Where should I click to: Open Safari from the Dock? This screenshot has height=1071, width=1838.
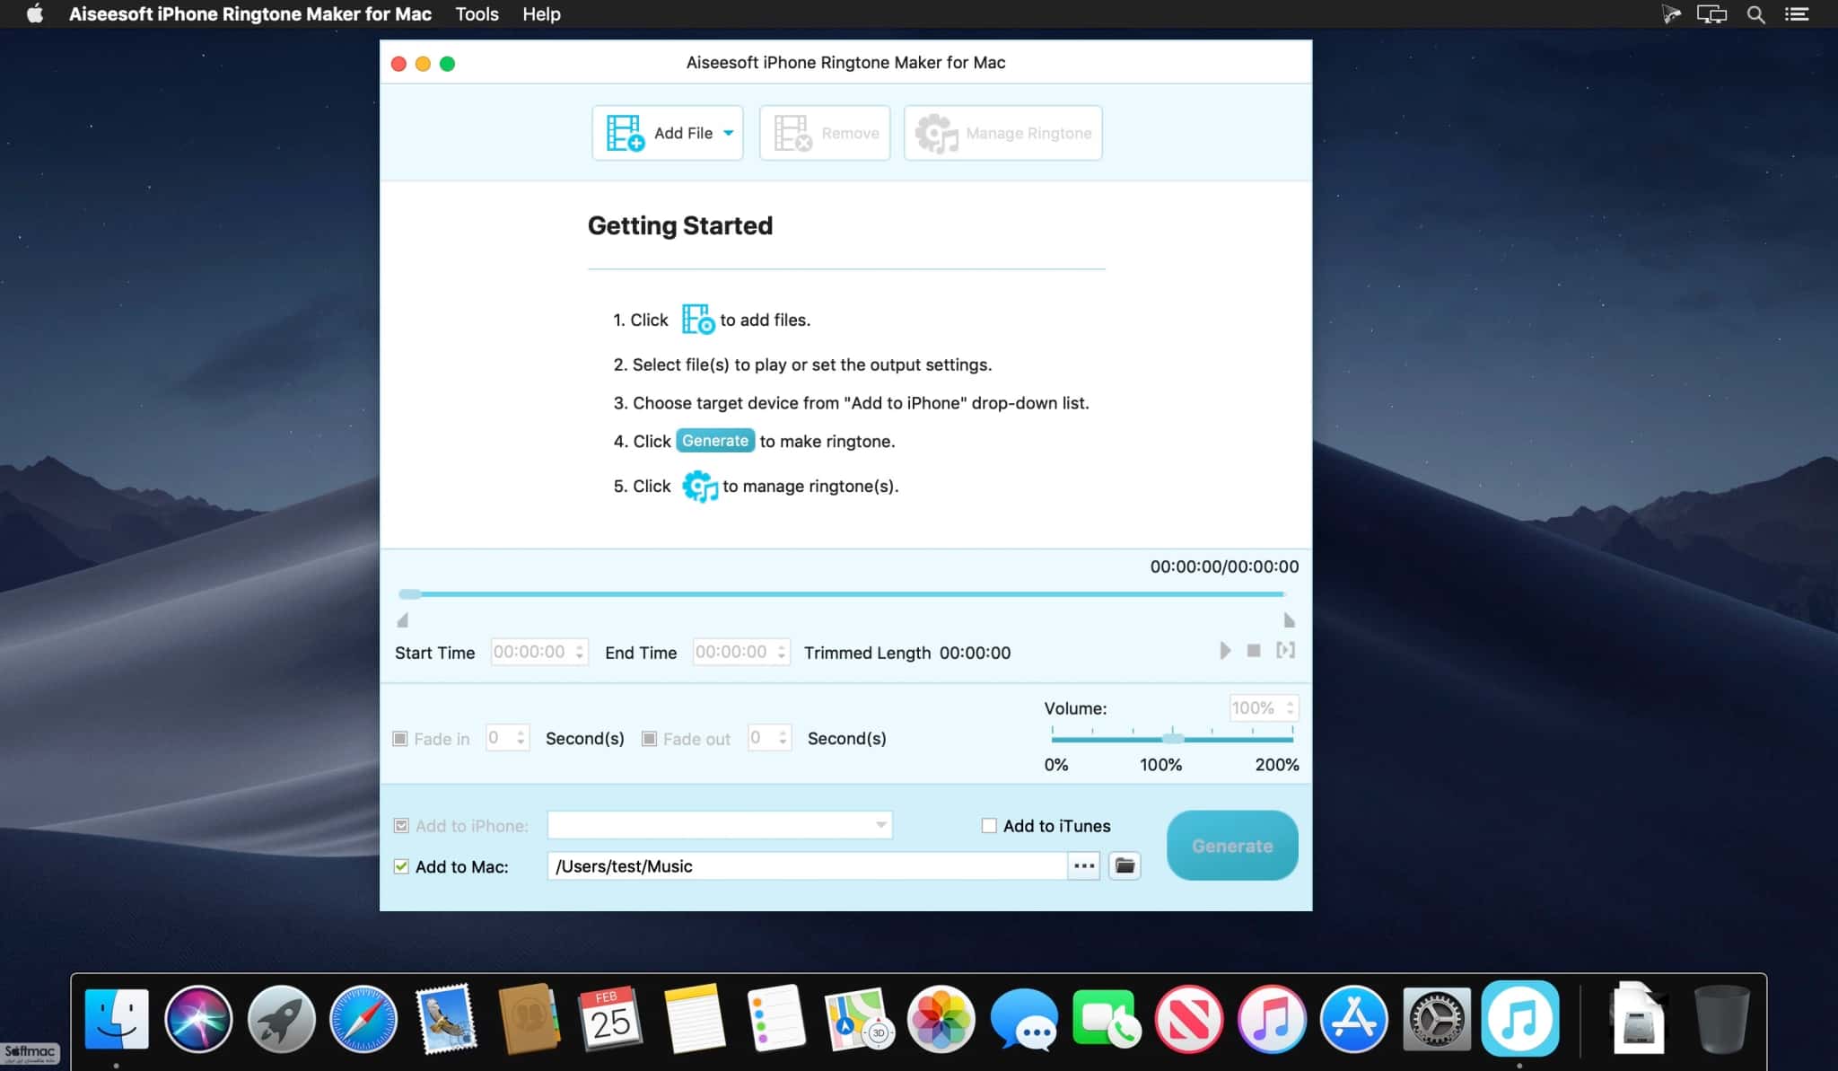(363, 1019)
